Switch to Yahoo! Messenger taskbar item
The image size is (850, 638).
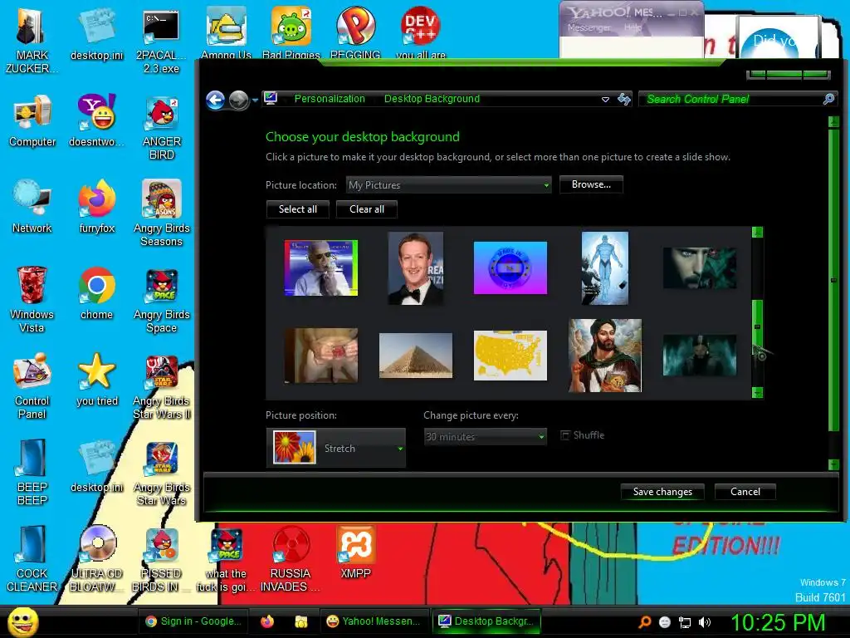coord(374,621)
